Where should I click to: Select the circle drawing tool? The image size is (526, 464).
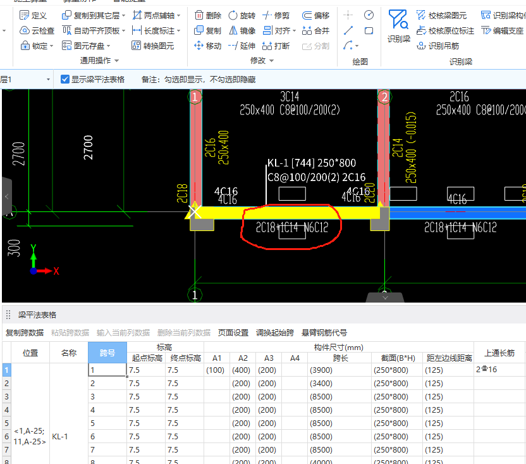pos(369,15)
